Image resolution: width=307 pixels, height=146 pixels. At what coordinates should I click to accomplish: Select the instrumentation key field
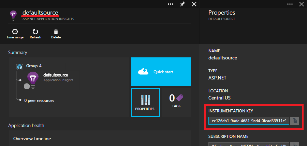tap(249, 121)
